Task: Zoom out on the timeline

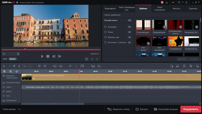Action: 11,71
